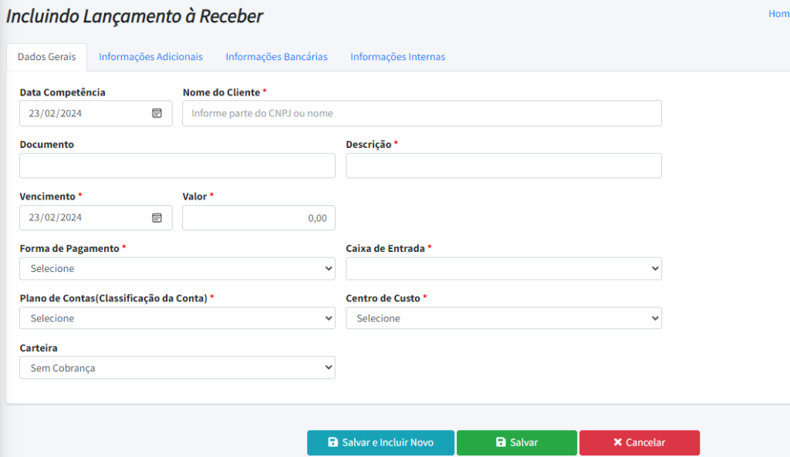Focus the Nome do Cliente field
This screenshot has width=790, height=457.
[x=422, y=113]
